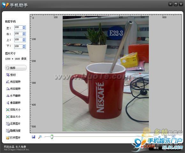Fit image to window with 适合大小

click(13, 117)
